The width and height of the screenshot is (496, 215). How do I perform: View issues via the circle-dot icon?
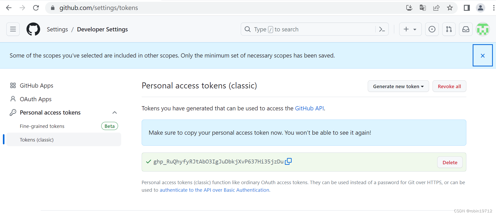[x=432, y=29]
